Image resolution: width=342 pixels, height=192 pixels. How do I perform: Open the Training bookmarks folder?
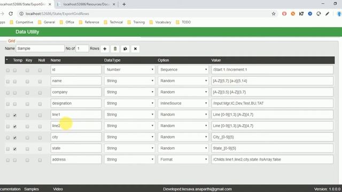click(136, 22)
